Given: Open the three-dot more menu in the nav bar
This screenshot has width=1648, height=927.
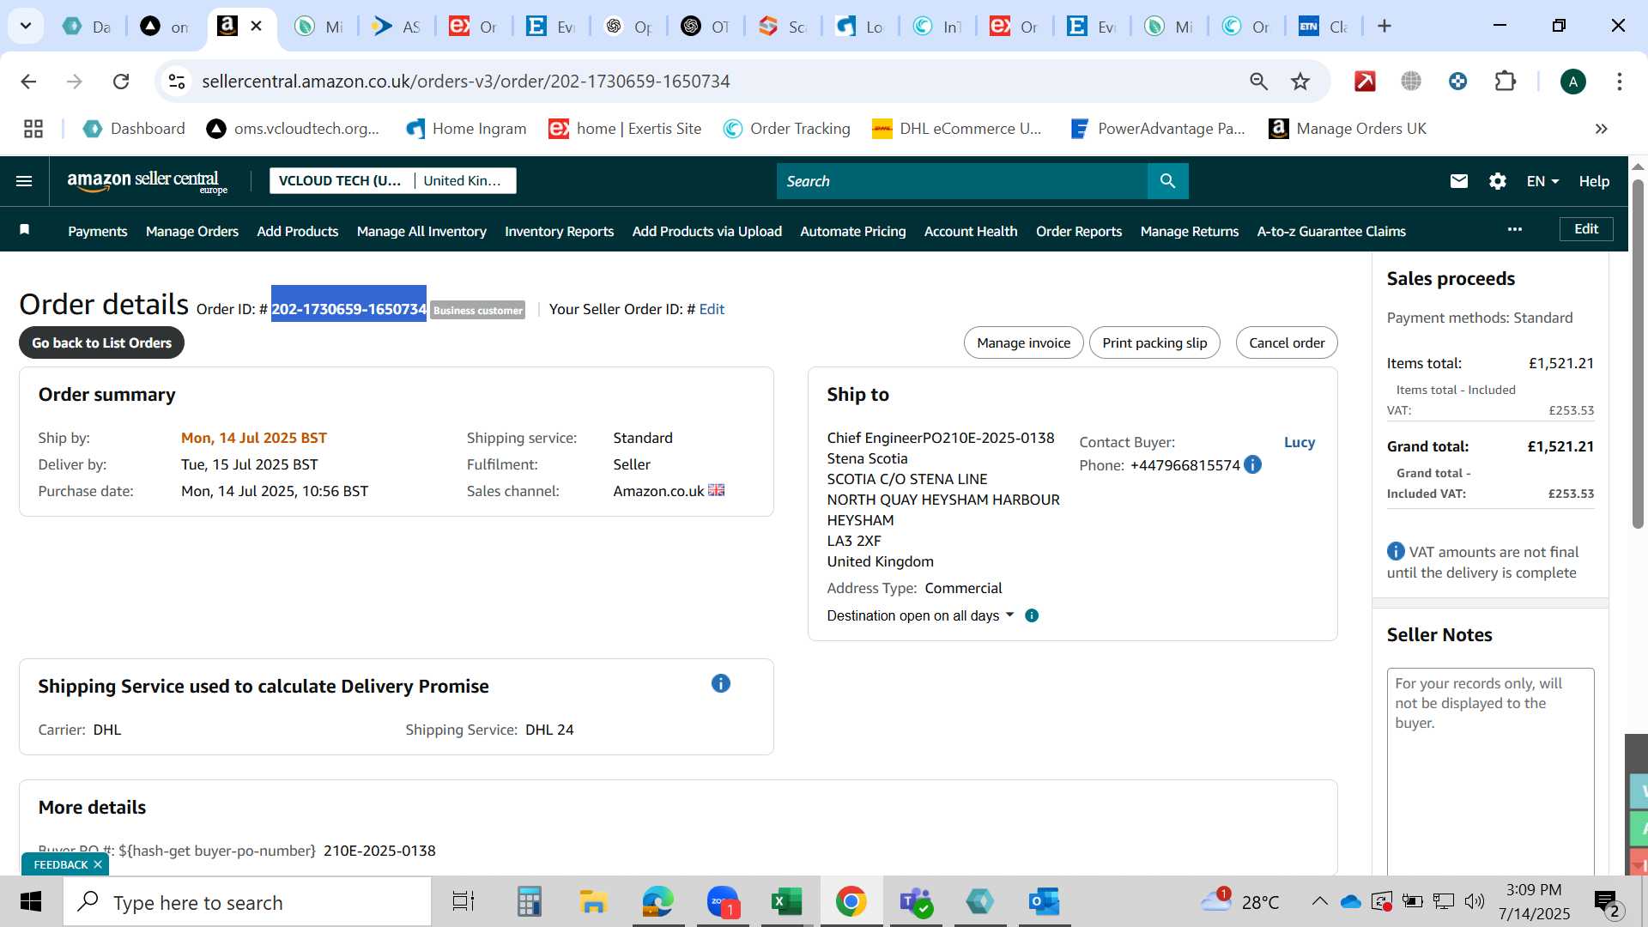Looking at the screenshot, I should click(x=1515, y=229).
